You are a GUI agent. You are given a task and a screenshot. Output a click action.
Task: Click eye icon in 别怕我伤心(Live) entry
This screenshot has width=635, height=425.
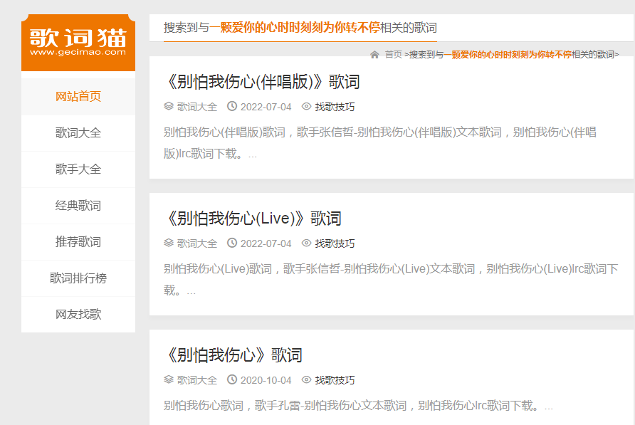click(307, 243)
